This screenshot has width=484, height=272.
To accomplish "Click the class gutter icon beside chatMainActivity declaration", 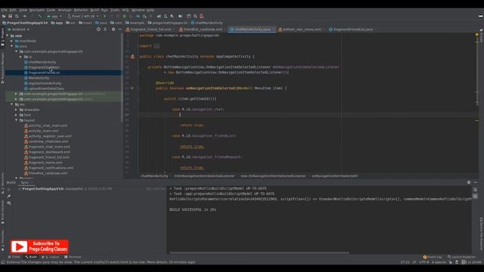I will tap(132, 57).
